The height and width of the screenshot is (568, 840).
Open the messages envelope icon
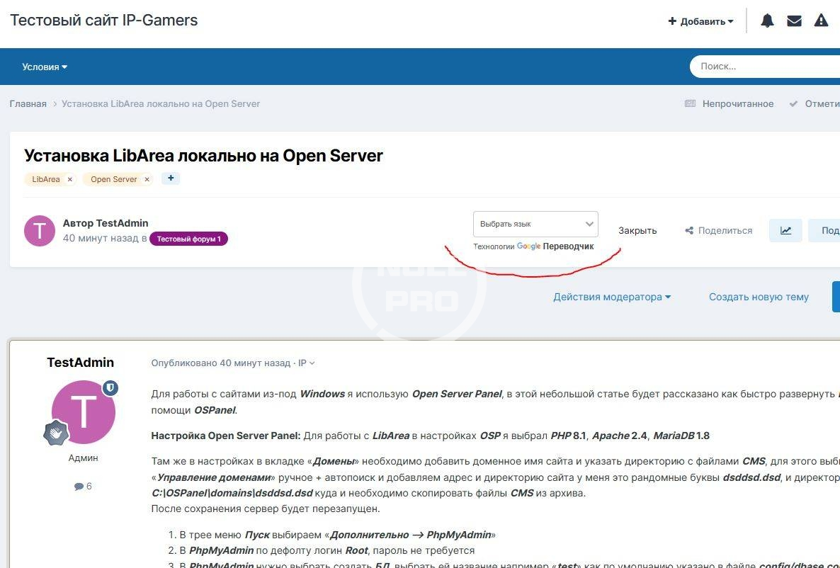click(794, 21)
